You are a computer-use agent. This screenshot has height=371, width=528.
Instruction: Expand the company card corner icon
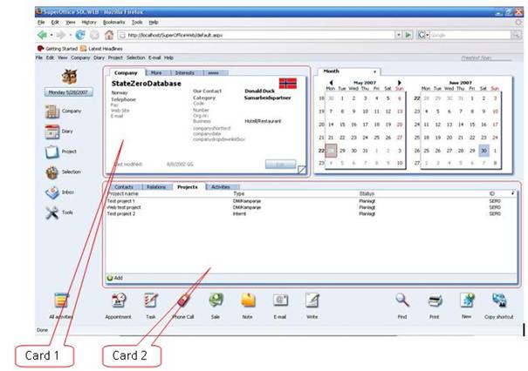pyautogui.click(x=302, y=170)
